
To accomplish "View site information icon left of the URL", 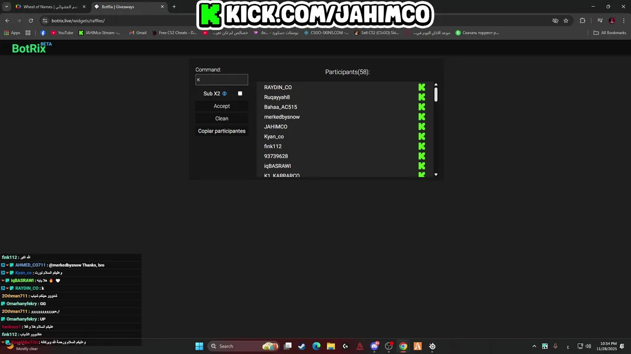I will click(45, 21).
